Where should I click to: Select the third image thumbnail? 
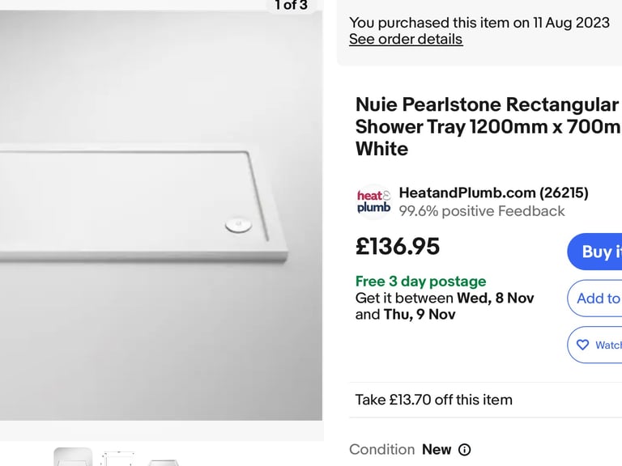162,461
